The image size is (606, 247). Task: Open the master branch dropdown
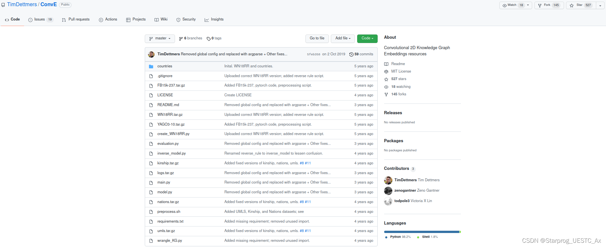click(x=160, y=38)
